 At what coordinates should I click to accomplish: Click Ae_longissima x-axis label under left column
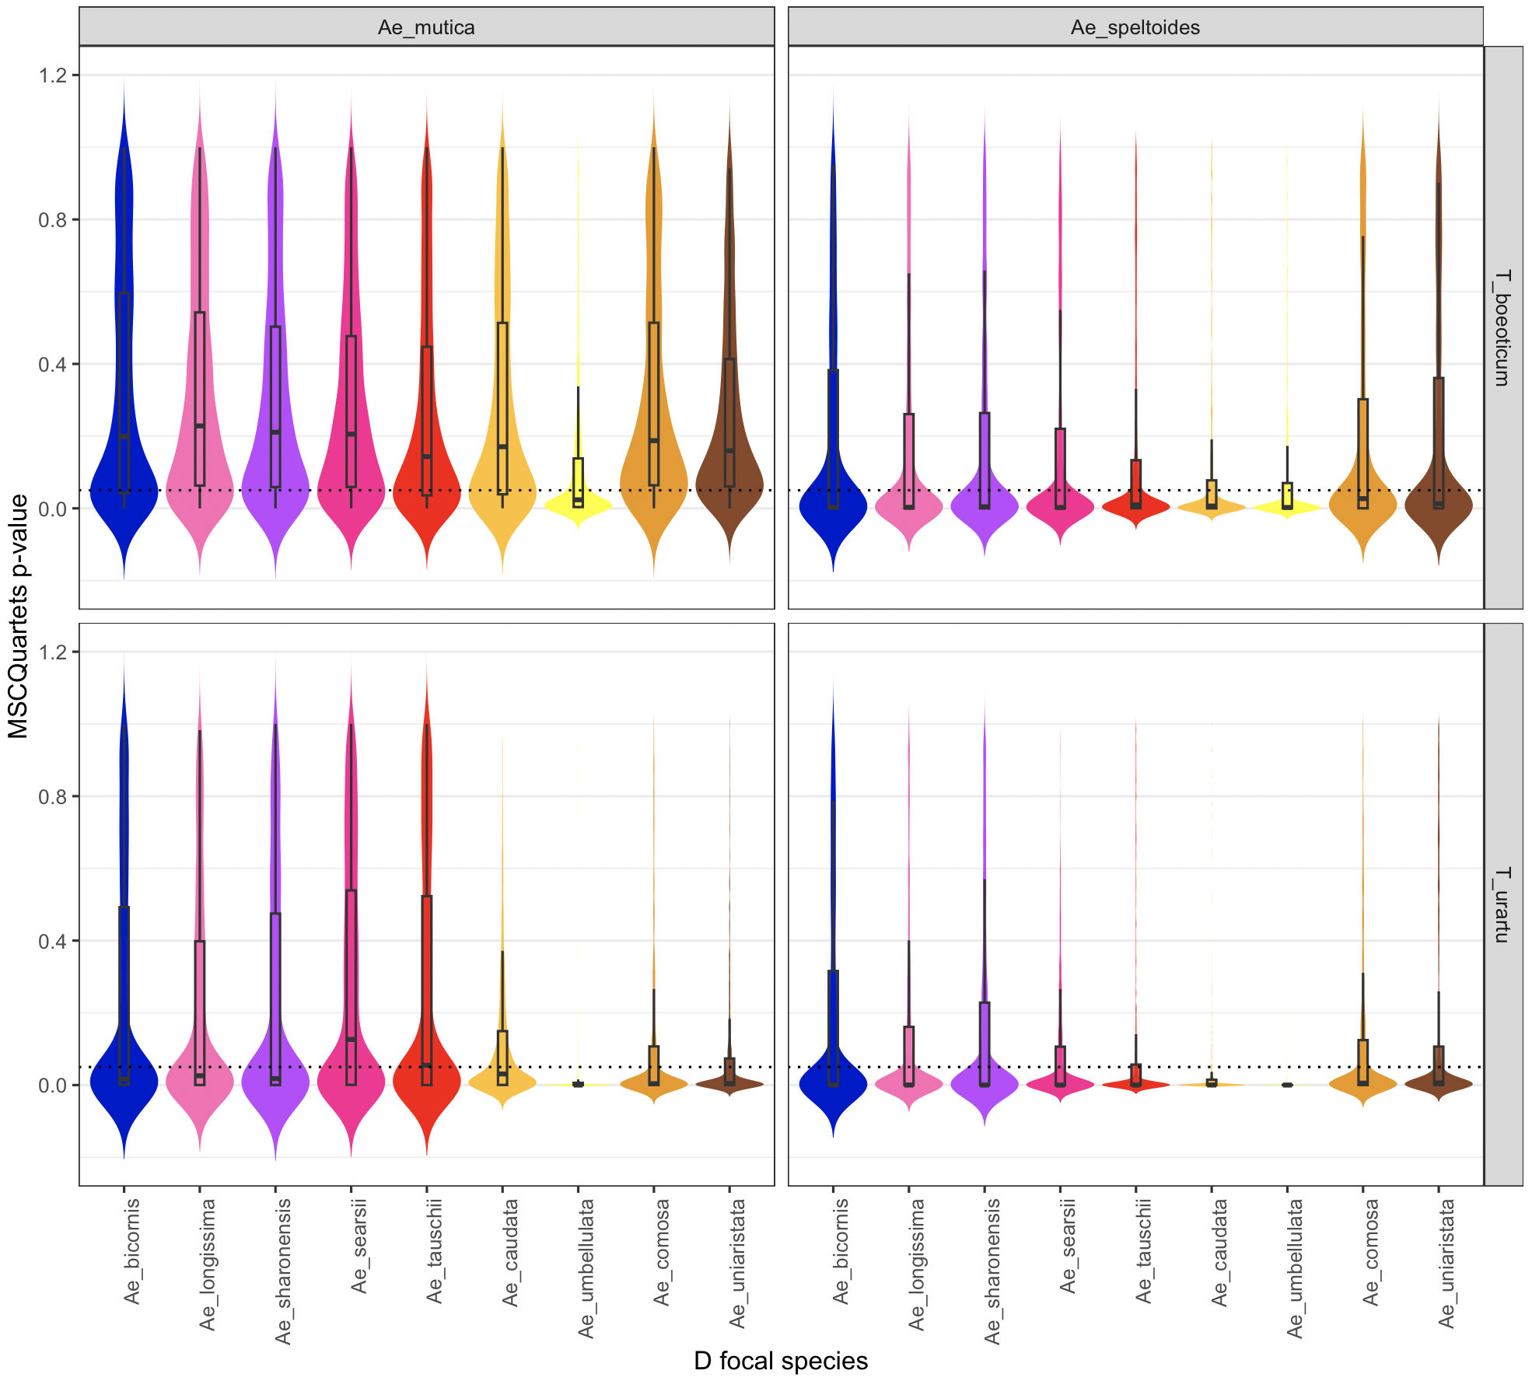(x=208, y=1264)
